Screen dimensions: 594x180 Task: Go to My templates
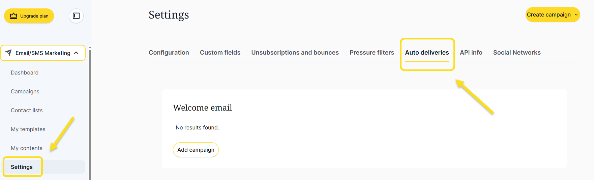[28, 129]
